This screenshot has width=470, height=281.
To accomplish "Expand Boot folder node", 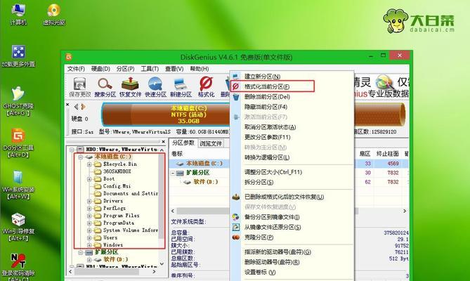I will point(89,179).
